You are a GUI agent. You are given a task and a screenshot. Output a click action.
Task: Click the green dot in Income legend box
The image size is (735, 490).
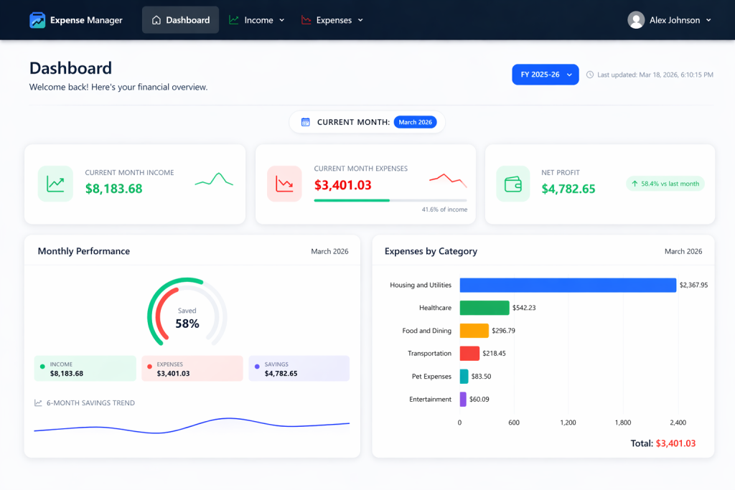pos(42,367)
